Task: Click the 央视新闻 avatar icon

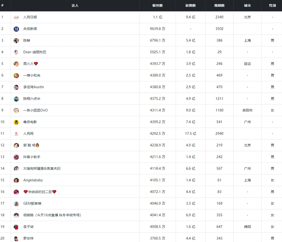Action: [17, 29]
